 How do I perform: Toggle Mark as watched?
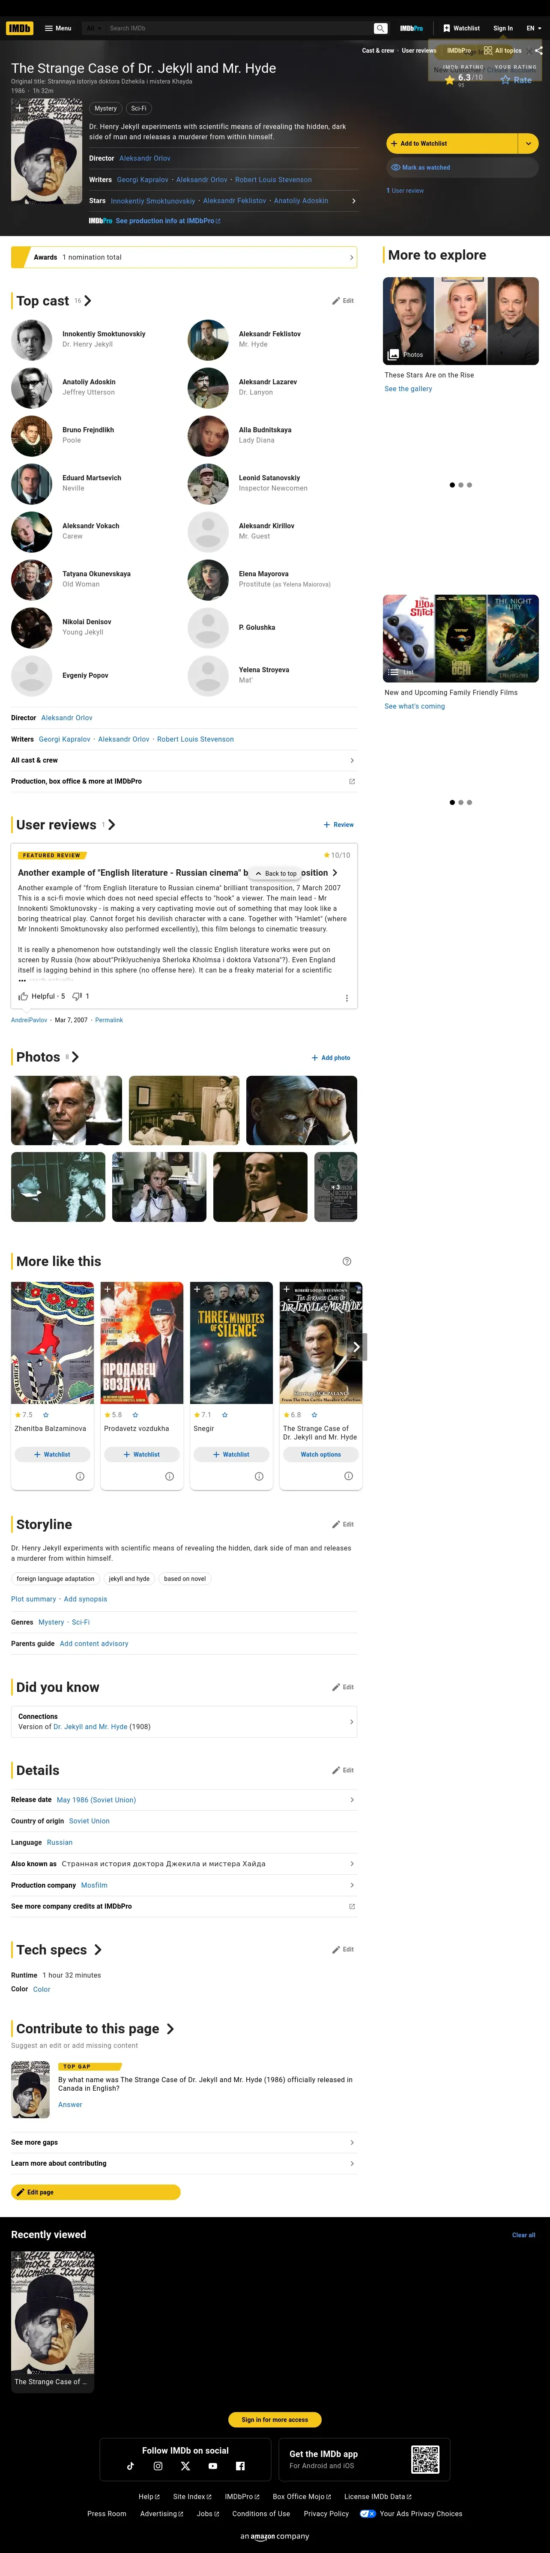463,168
